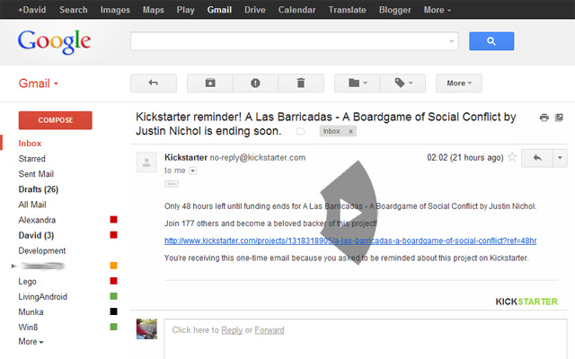The width and height of the screenshot is (575, 359).
Task: Click the Kickstarter sender avatar icon
Action: 146,162
